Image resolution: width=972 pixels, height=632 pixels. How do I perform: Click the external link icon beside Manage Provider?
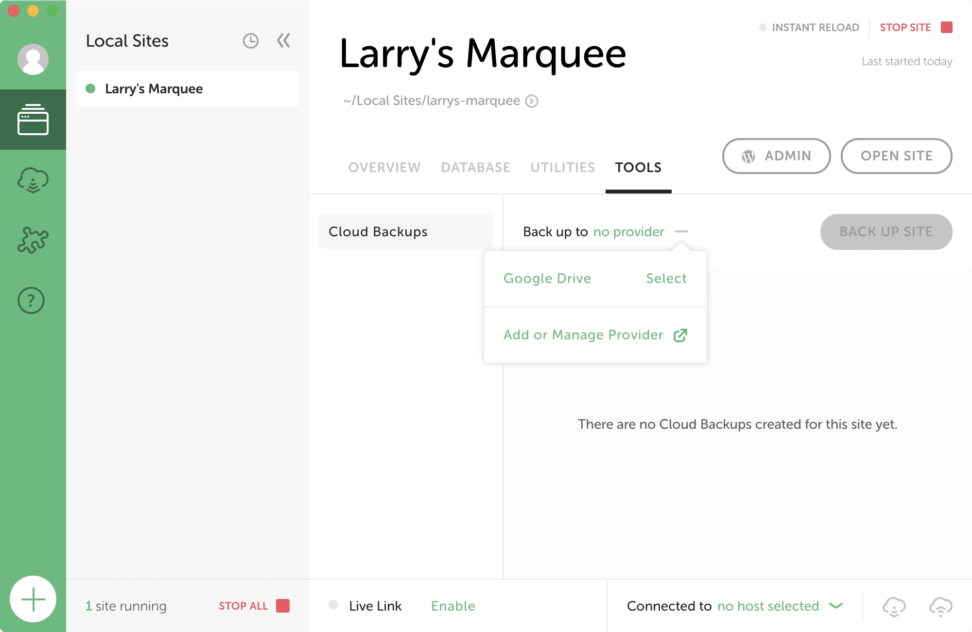click(680, 335)
